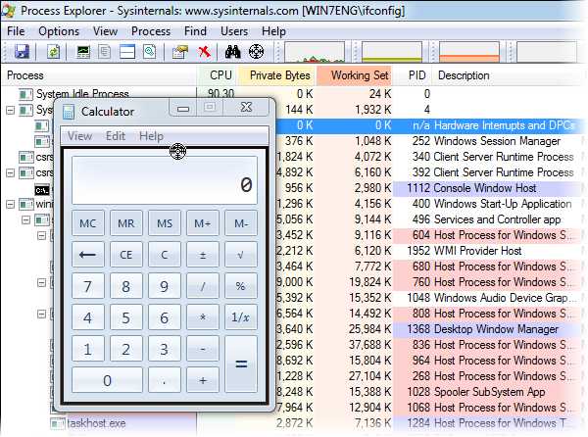Open the Users menu

[x=234, y=31]
